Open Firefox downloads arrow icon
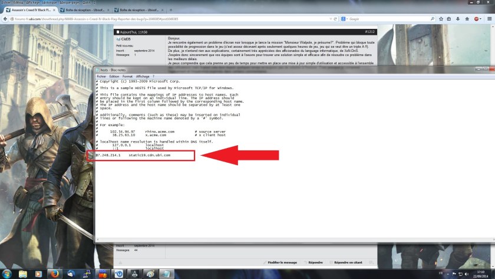Image resolution: width=495 pixels, height=279 pixels. click(458, 19)
